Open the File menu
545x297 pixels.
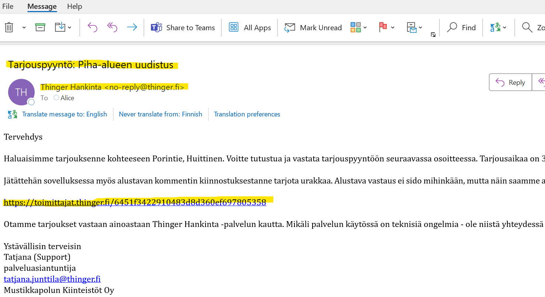coord(8,6)
